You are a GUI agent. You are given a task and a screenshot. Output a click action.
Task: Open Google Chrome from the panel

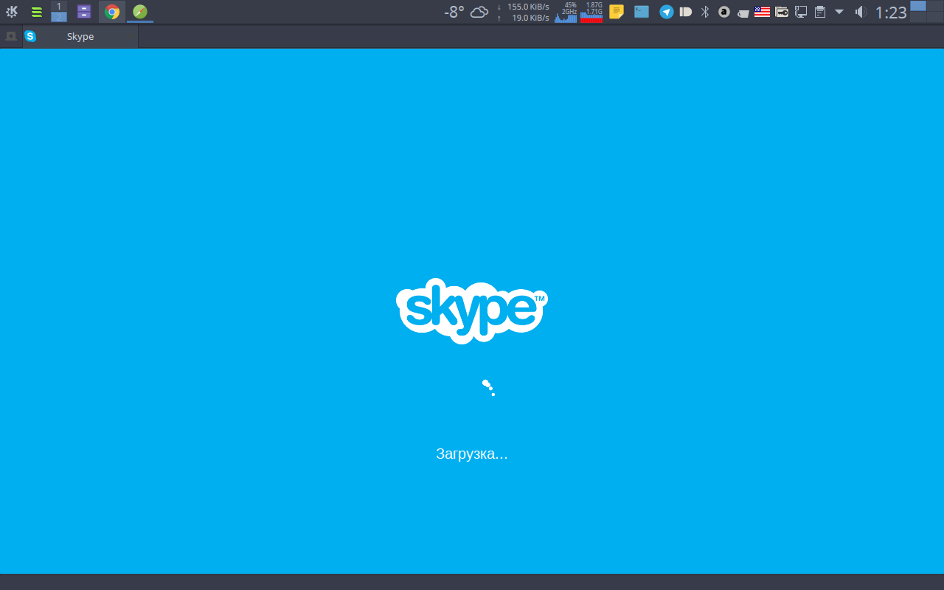112,12
